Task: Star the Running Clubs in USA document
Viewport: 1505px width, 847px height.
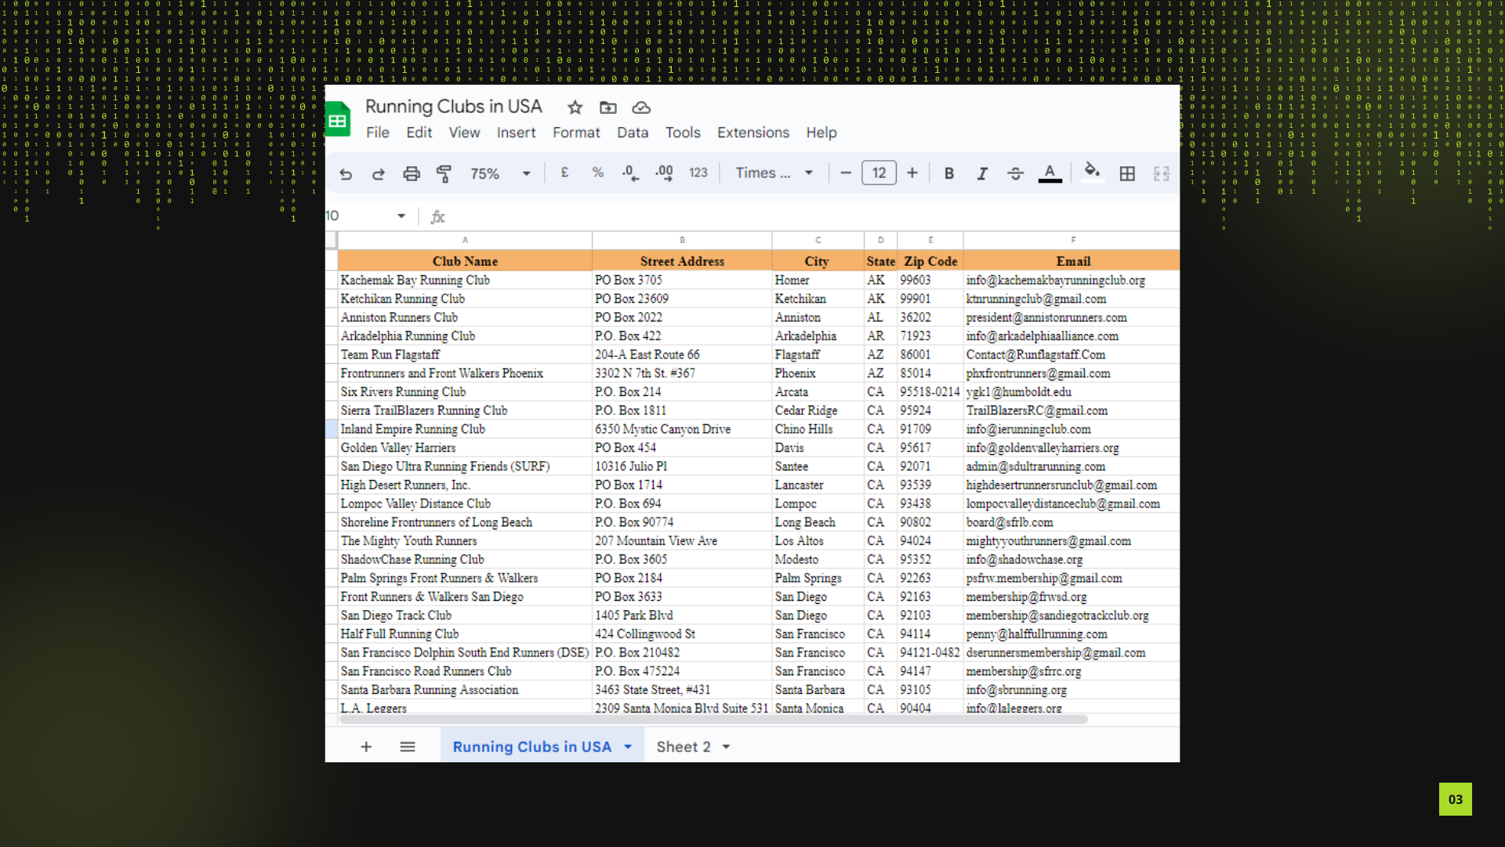Action: 575,107
